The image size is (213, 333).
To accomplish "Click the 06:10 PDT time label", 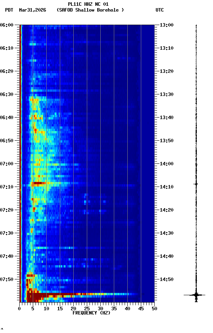I will click(7, 48).
